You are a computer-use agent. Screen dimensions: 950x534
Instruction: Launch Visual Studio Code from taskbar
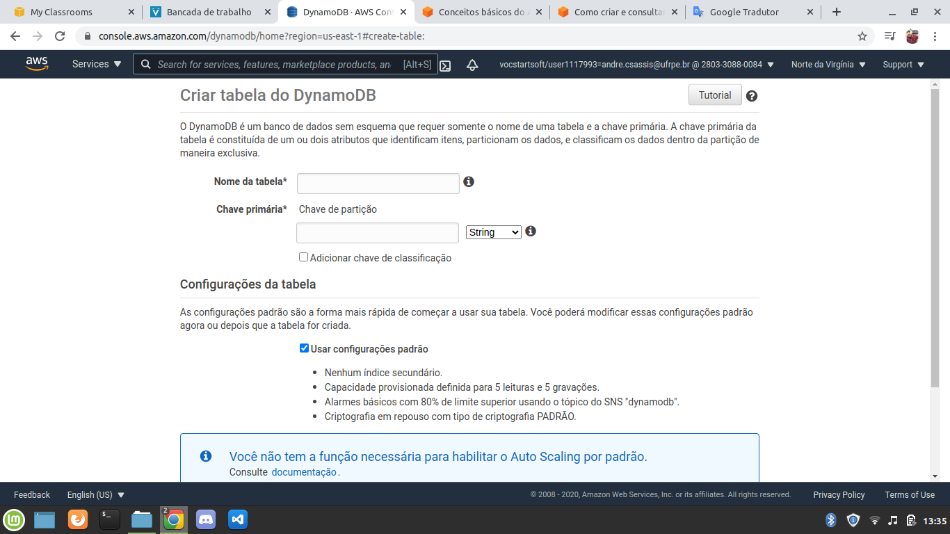click(238, 519)
